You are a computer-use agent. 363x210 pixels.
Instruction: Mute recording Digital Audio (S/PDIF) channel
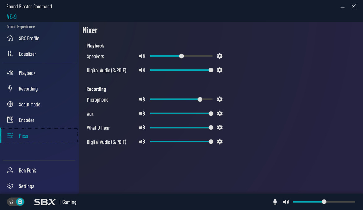[142, 142]
